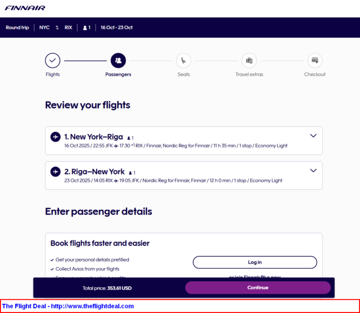This screenshot has height=313, width=360.
Task: Click the Finnair logo
Action: 25,8
